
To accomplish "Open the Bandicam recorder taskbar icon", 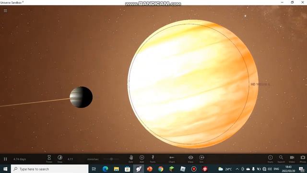I will 194,169.
